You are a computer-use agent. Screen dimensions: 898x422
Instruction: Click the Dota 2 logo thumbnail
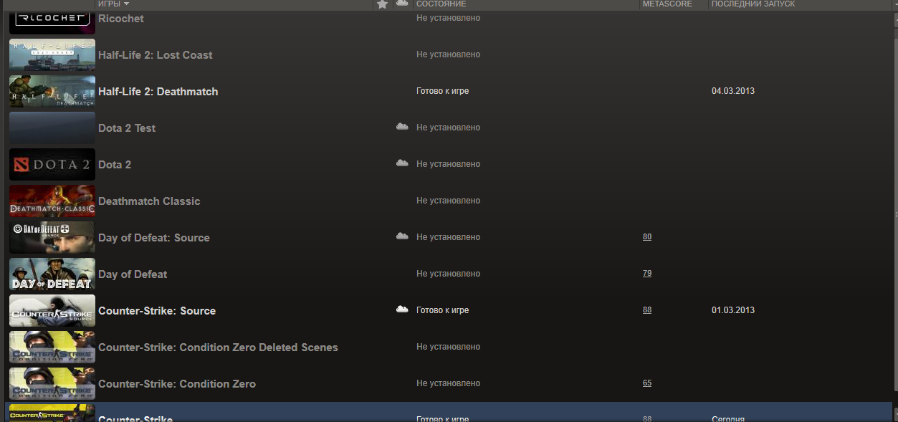pyautogui.click(x=52, y=164)
